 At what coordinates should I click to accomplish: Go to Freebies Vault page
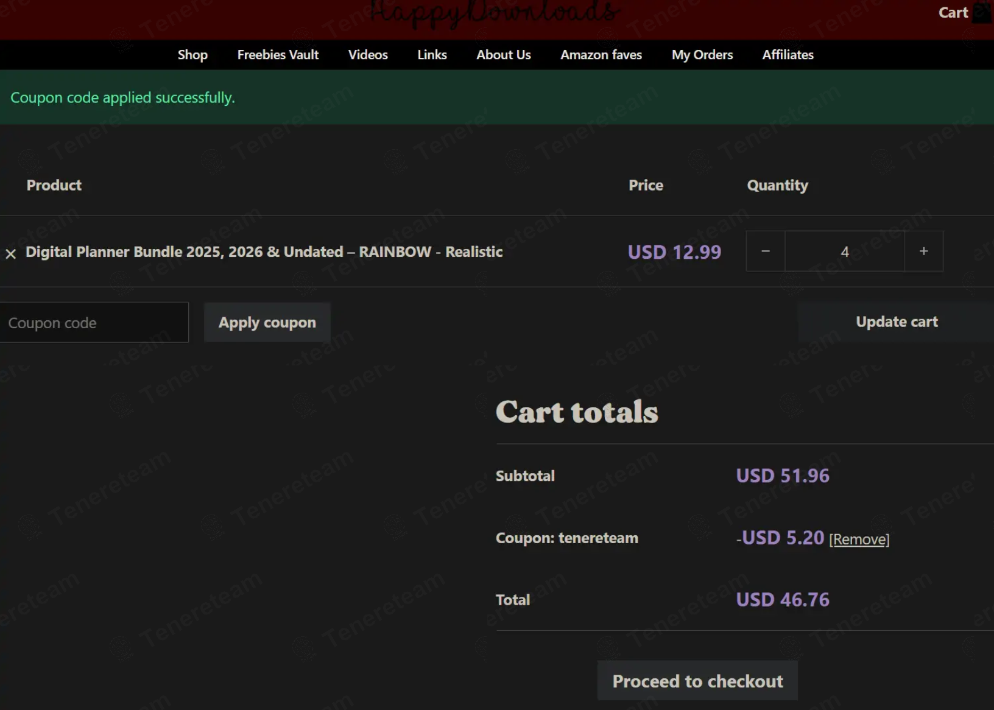[x=278, y=55]
